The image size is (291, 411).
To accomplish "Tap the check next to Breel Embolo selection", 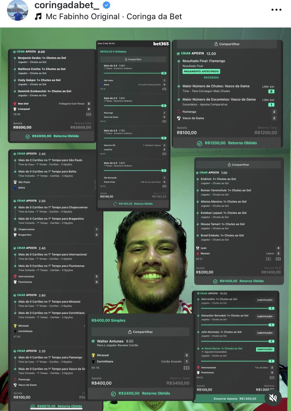I will 198,236.
